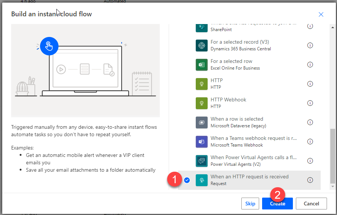Show info for 'When a row is selected'
Viewport: 337px width, 215px height.
click(310, 122)
